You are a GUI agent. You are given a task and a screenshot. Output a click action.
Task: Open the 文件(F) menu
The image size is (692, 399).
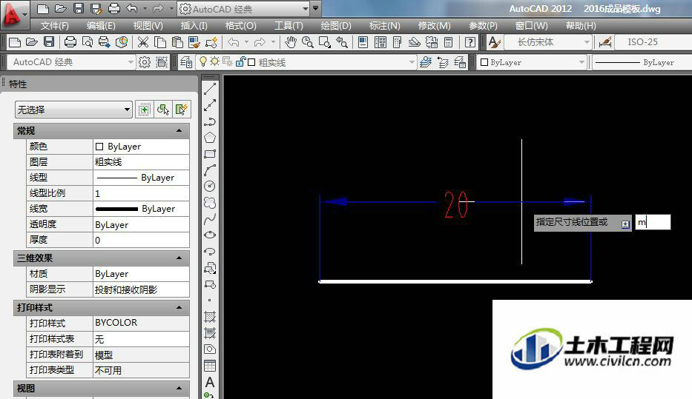pos(55,26)
